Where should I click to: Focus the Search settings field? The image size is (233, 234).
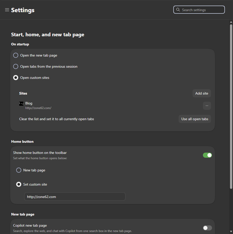199,10
